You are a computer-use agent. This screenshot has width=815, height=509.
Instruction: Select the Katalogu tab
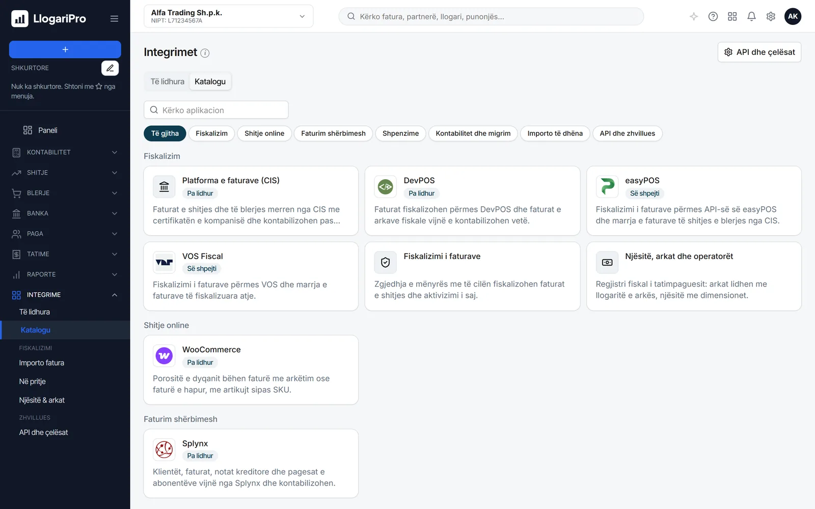pyautogui.click(x=210, y=81)
